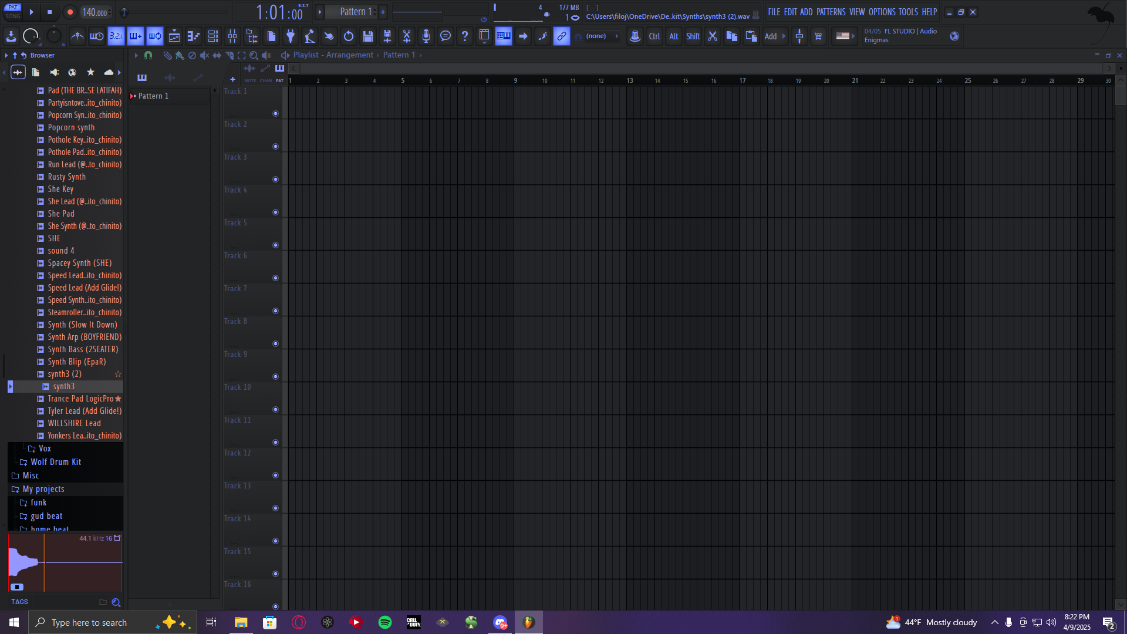This screenshot has height=634, width=1127.
Task: Click the scissors render-as-audio icon
Action: tap(407, 36)
